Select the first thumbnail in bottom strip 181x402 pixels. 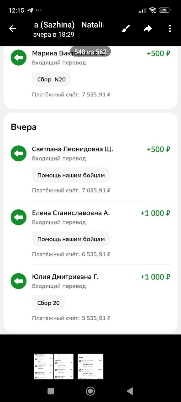(x=44, y=367)
